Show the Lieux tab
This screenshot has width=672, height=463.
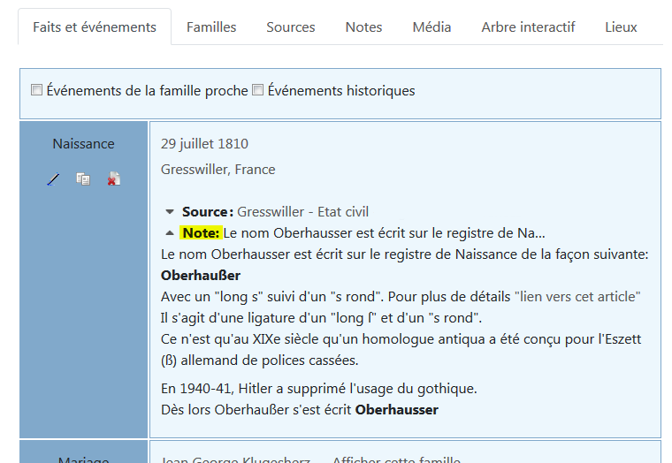(621, 27)
